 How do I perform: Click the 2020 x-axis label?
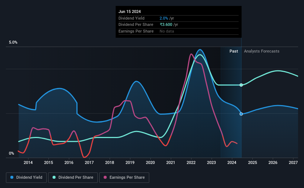pyautogui.click(x=150, y=162)
